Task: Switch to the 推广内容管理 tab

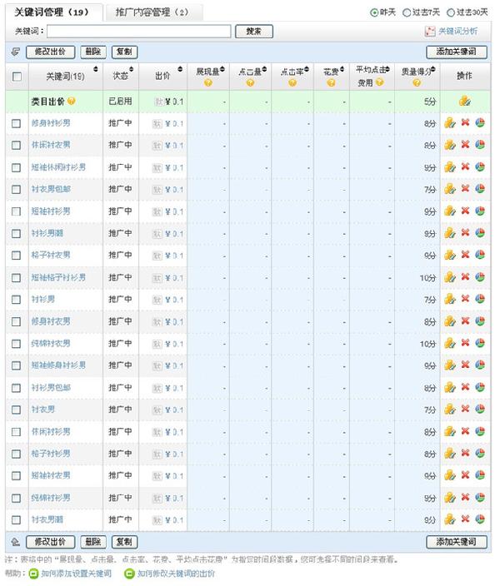Action: (x=147, y=12)
